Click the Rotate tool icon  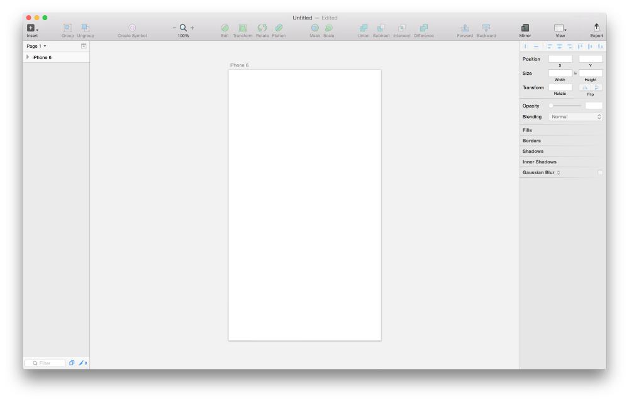[x=262, y=28]
